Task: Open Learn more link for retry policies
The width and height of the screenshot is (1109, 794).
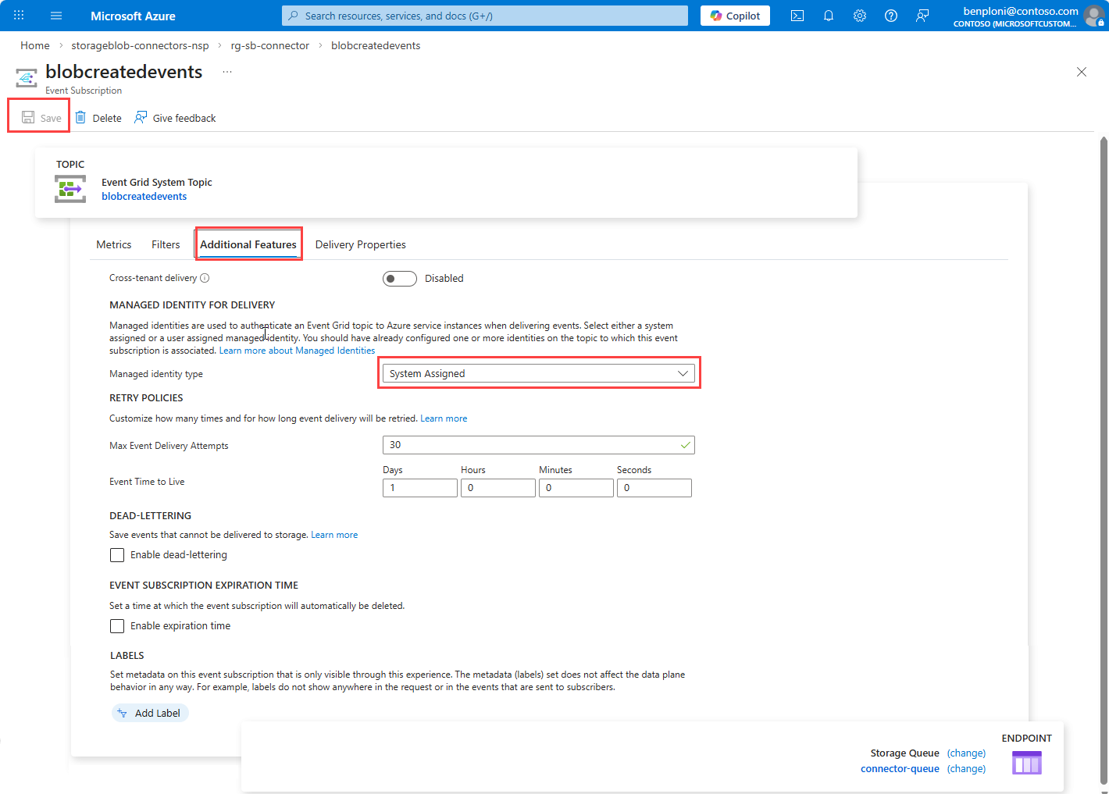Action: [444, 418]
